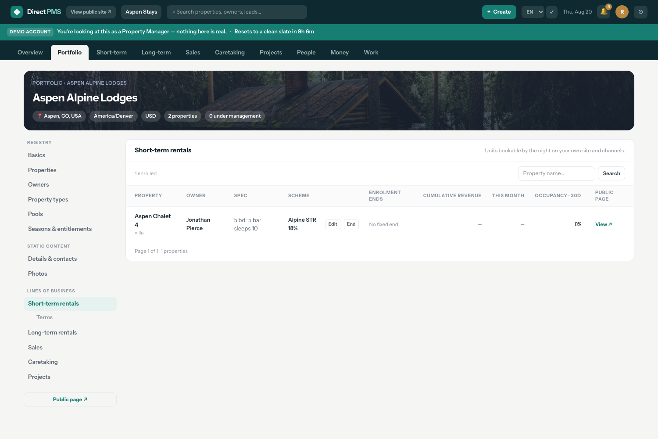This screenshot has width=658, height=439.
Task: Open Terms under Short-term rentals
Action: click(x=44, y=317)
